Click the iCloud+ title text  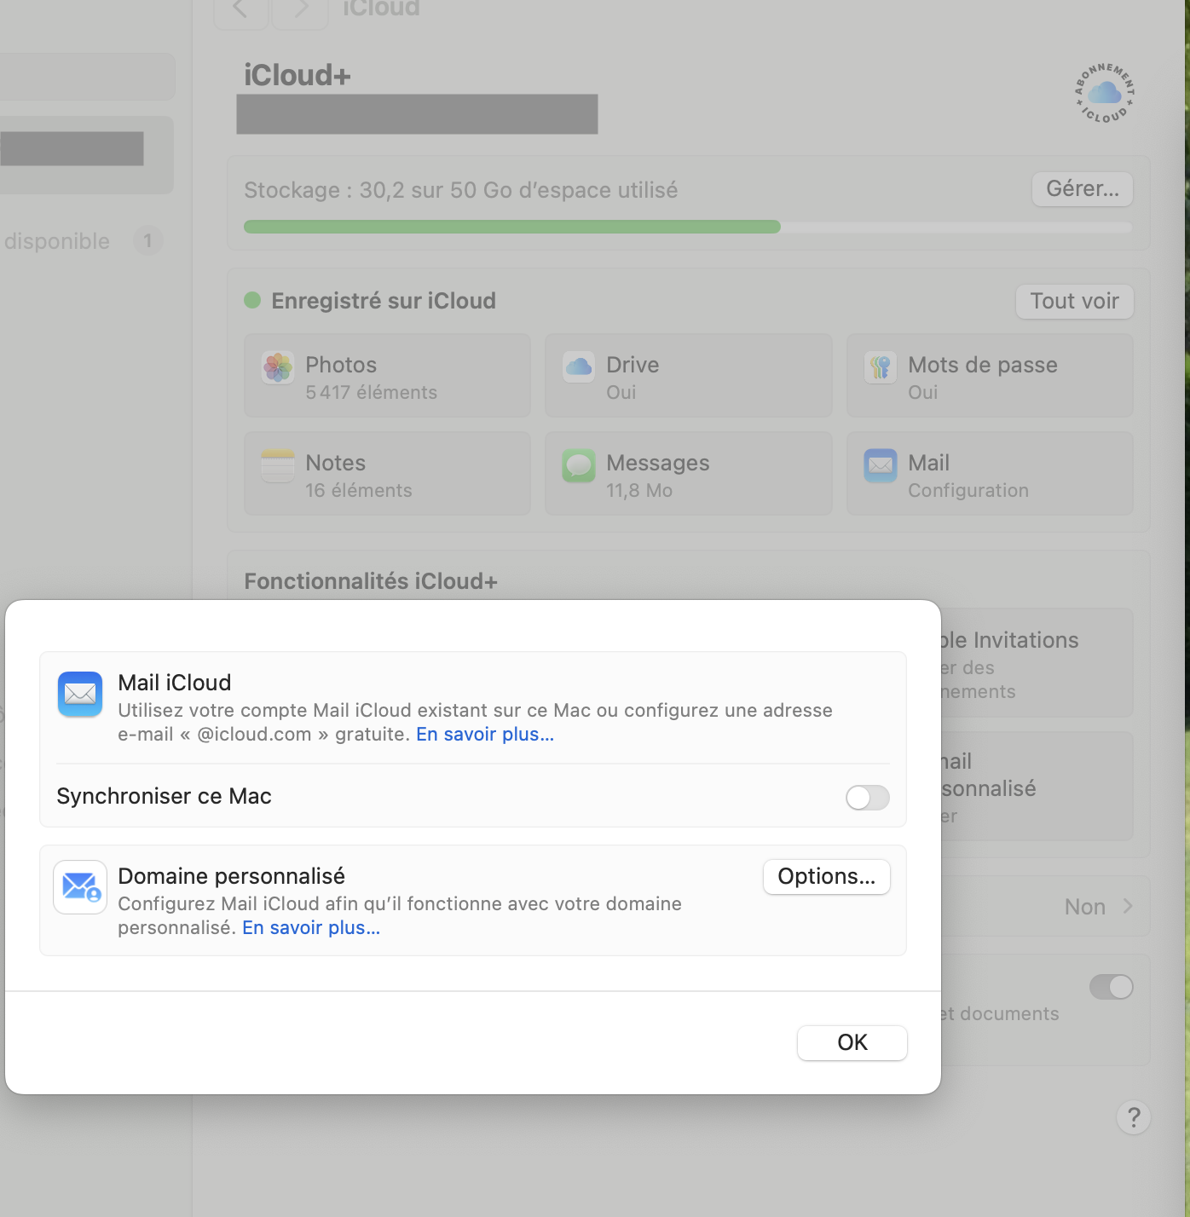point(297,75)
